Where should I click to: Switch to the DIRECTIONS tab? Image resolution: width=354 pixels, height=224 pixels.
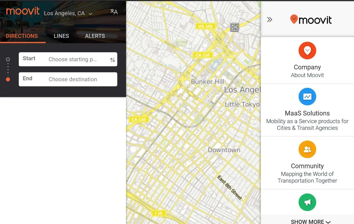[22, 36]
